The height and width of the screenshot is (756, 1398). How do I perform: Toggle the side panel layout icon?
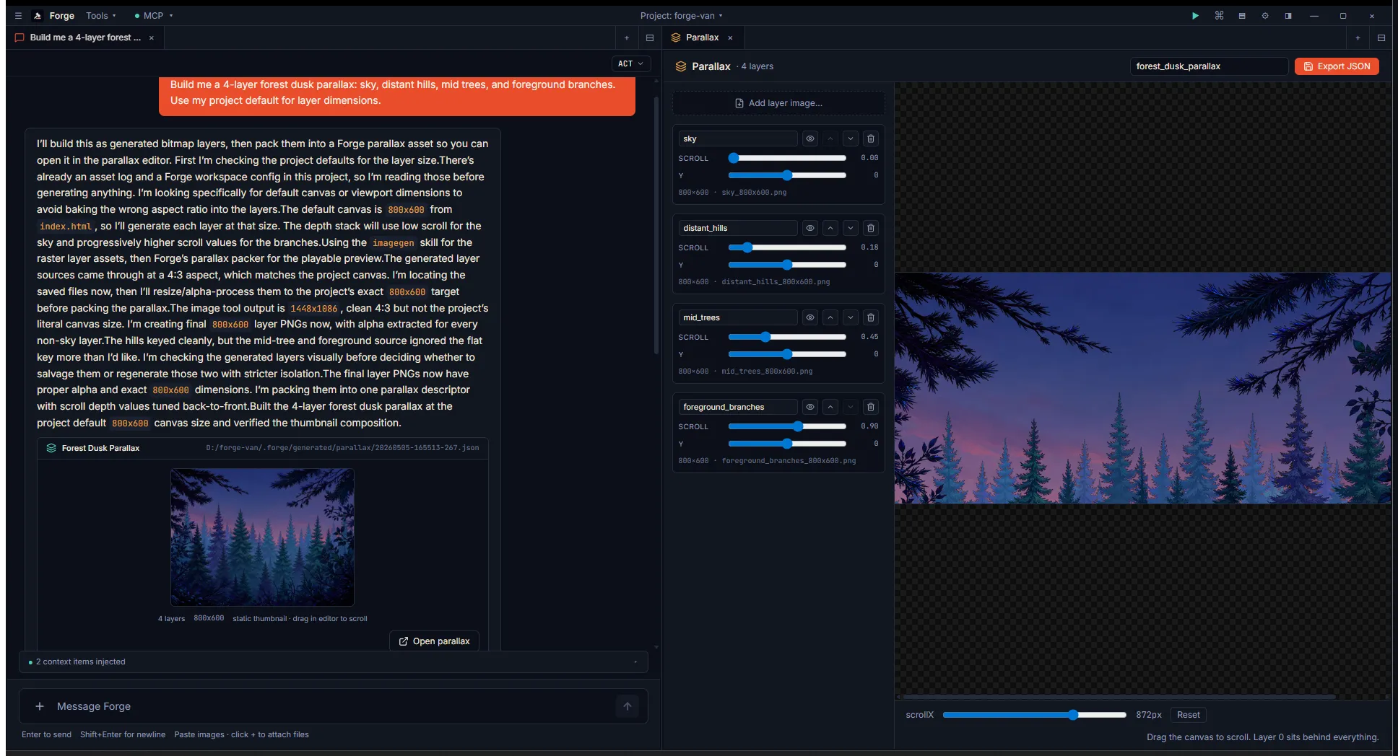[1288, 16]
